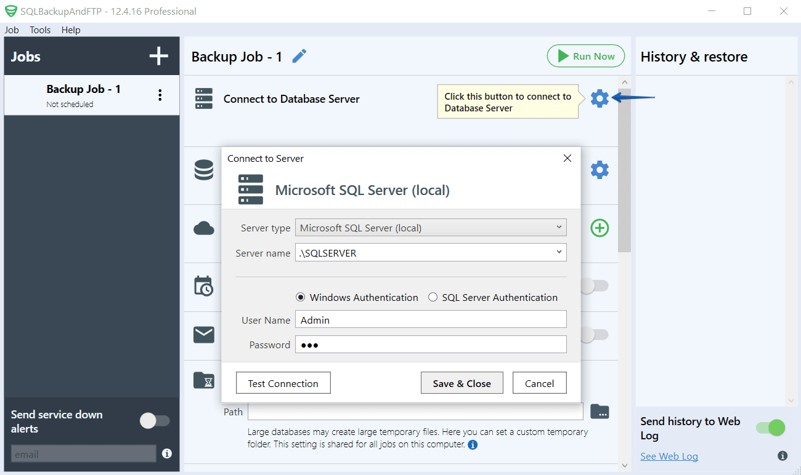Click the pencil icon to rename the backup job
The image size is (801, 475).
(x=299, y=57)
